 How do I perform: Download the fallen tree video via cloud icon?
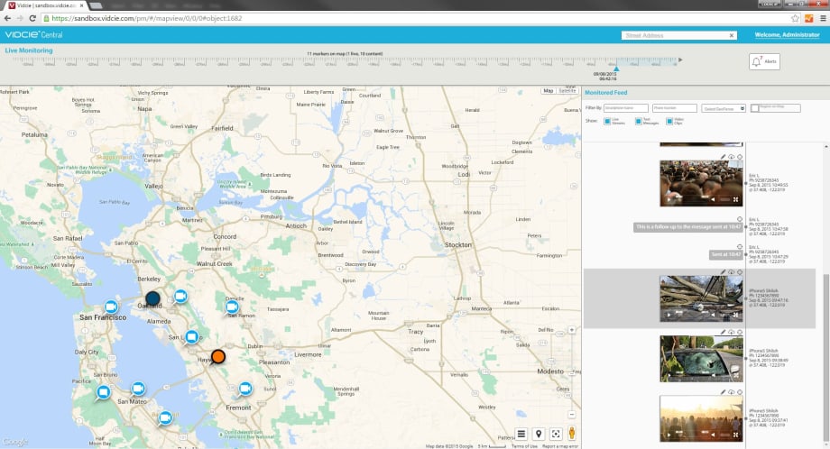click(732, 271)
